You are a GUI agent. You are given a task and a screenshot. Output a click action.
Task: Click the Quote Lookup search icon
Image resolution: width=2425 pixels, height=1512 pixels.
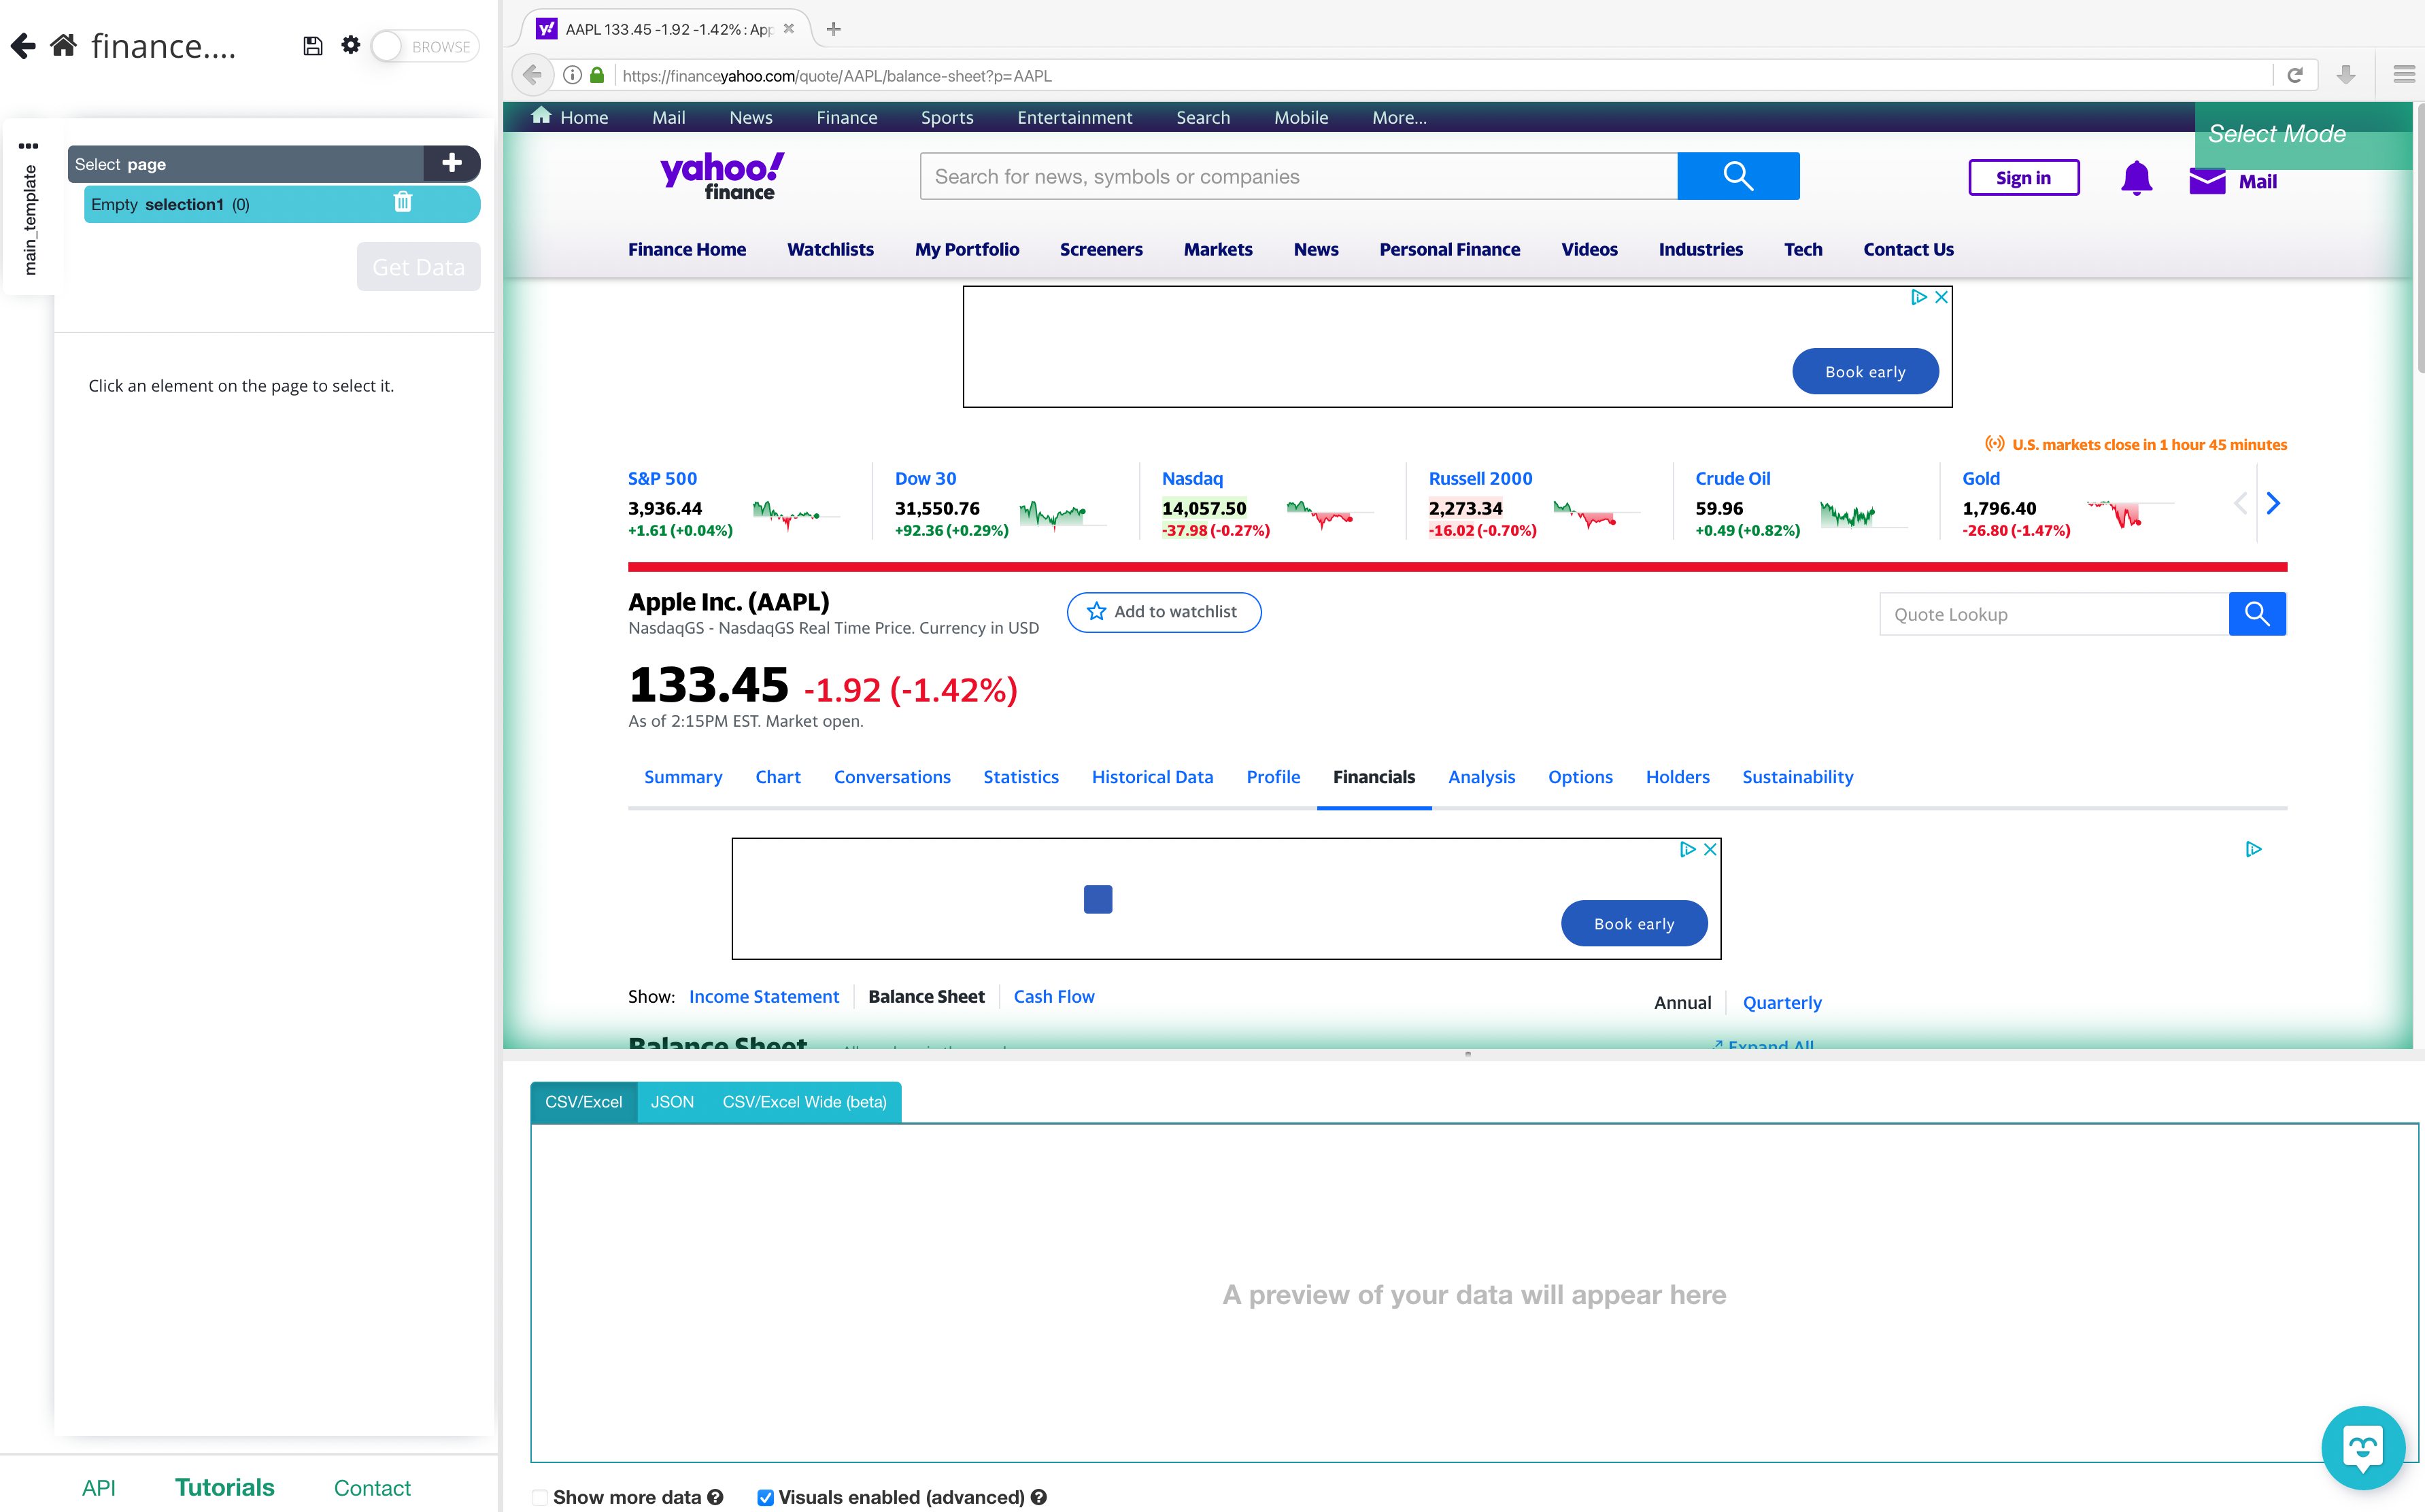[2257, 614]
